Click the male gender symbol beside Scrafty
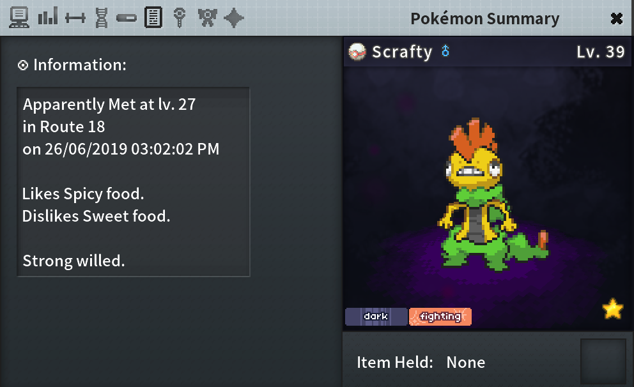 pos(445,51)
